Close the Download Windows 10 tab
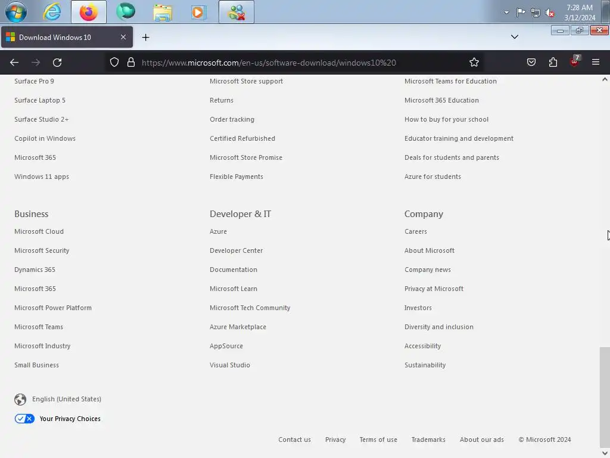Screen dimensions: 610x458 [123, 37]
